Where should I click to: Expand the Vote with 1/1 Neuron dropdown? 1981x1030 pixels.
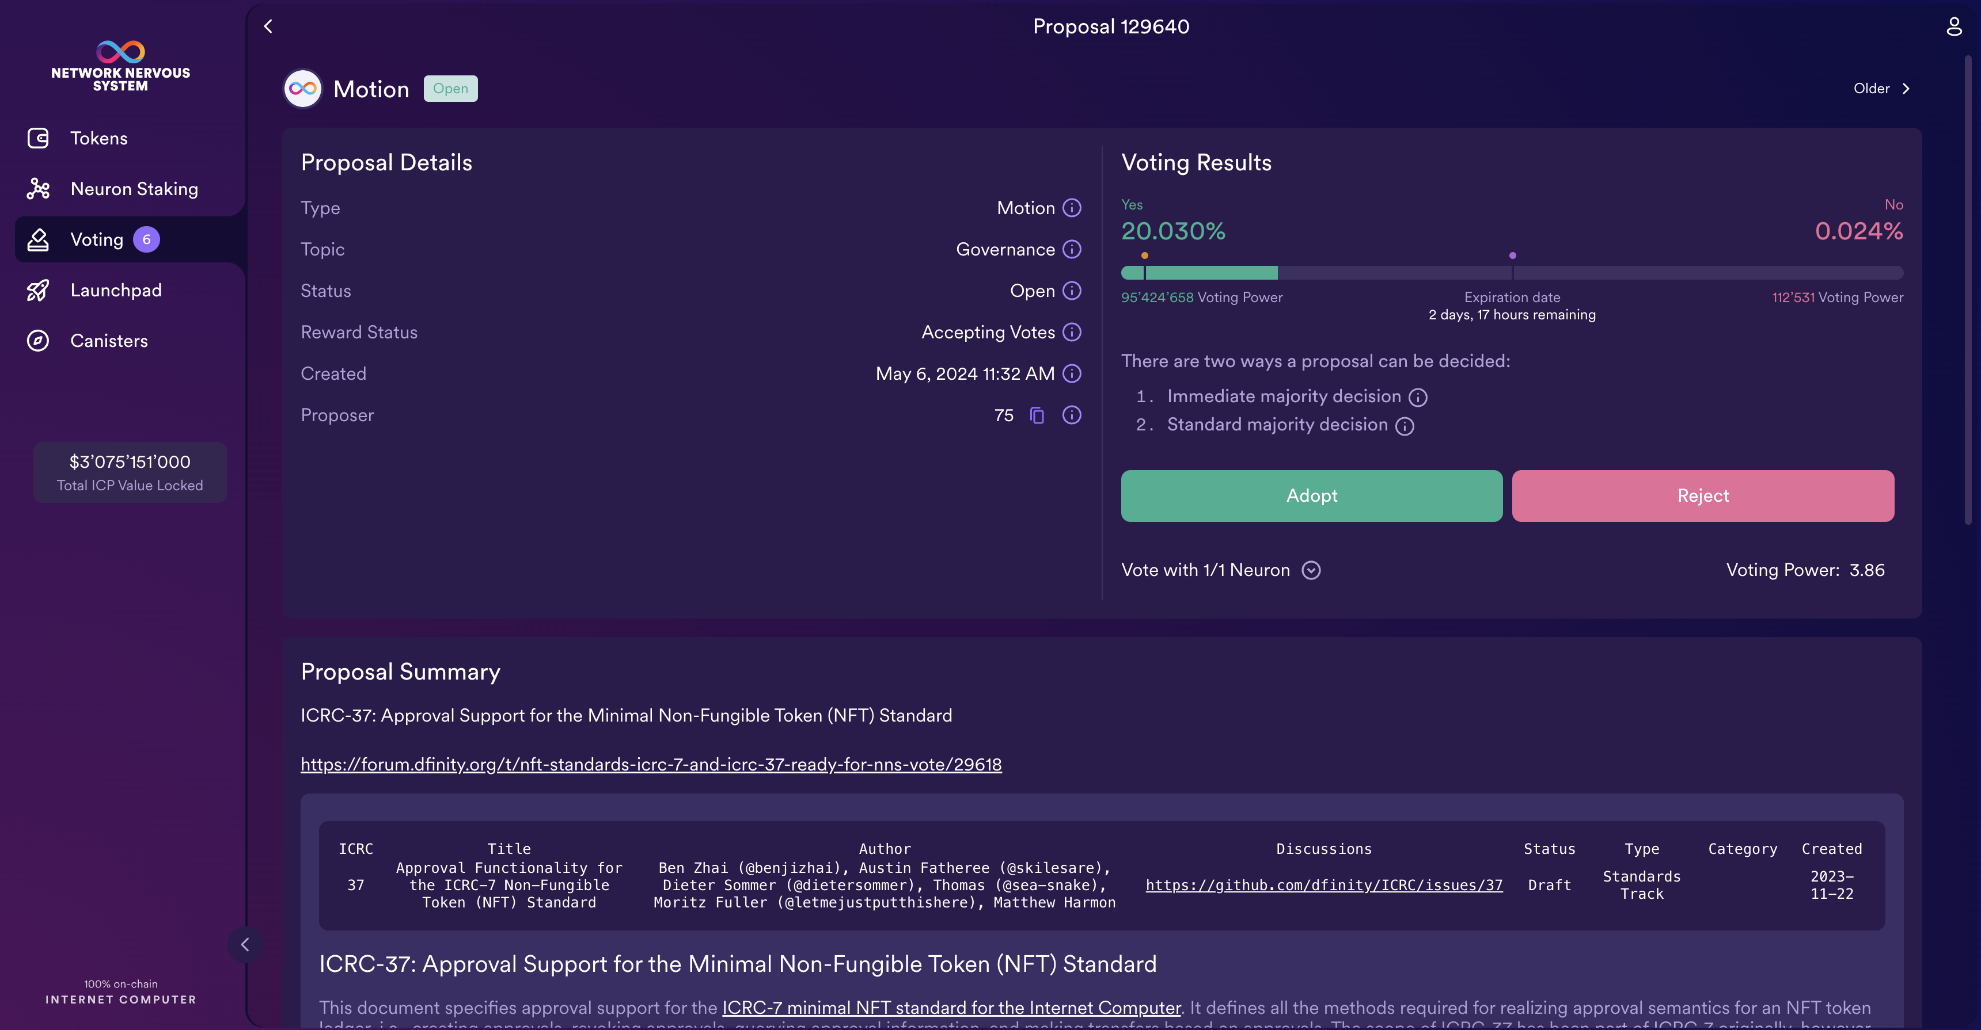coord(1311,570)
